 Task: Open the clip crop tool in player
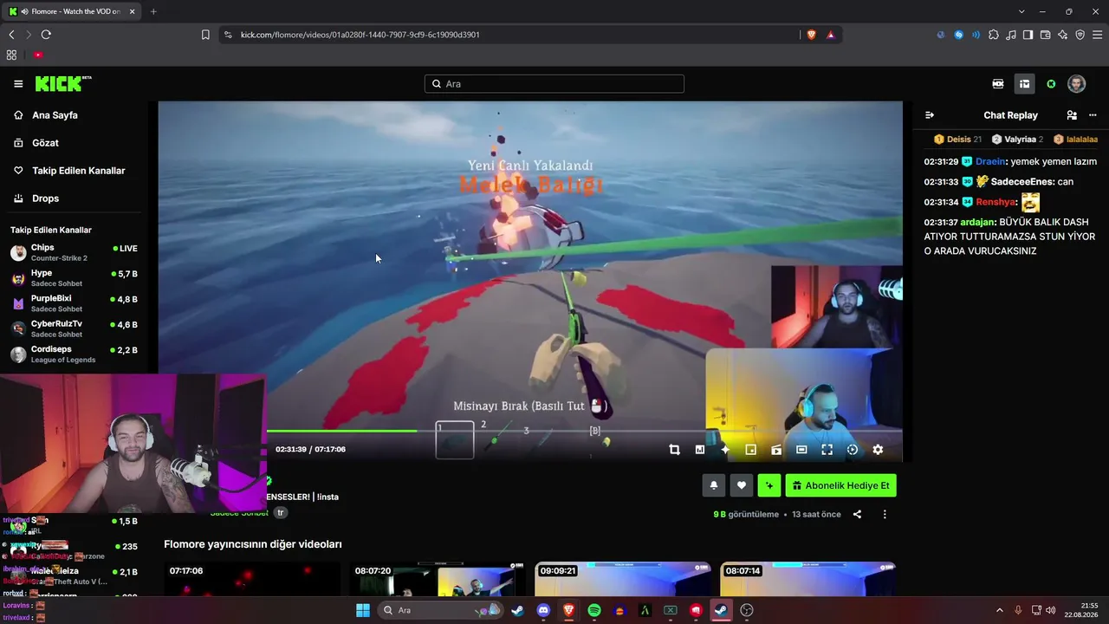[x=674, y=450]
